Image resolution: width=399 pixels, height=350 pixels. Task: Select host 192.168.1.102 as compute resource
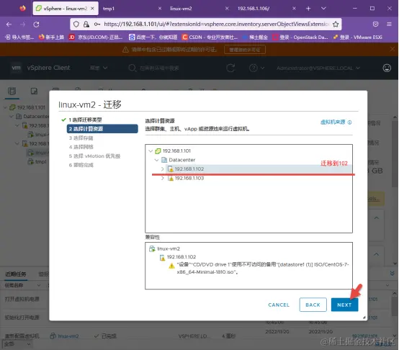pyautogui.click(x=259, y=169)
